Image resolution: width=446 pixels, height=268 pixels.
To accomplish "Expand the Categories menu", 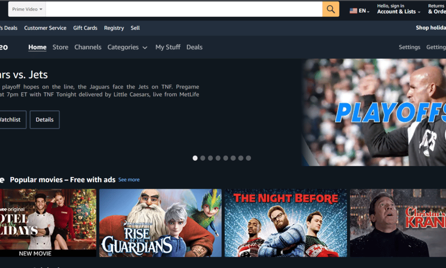I will pyautogui.click(x=127, y=47).
